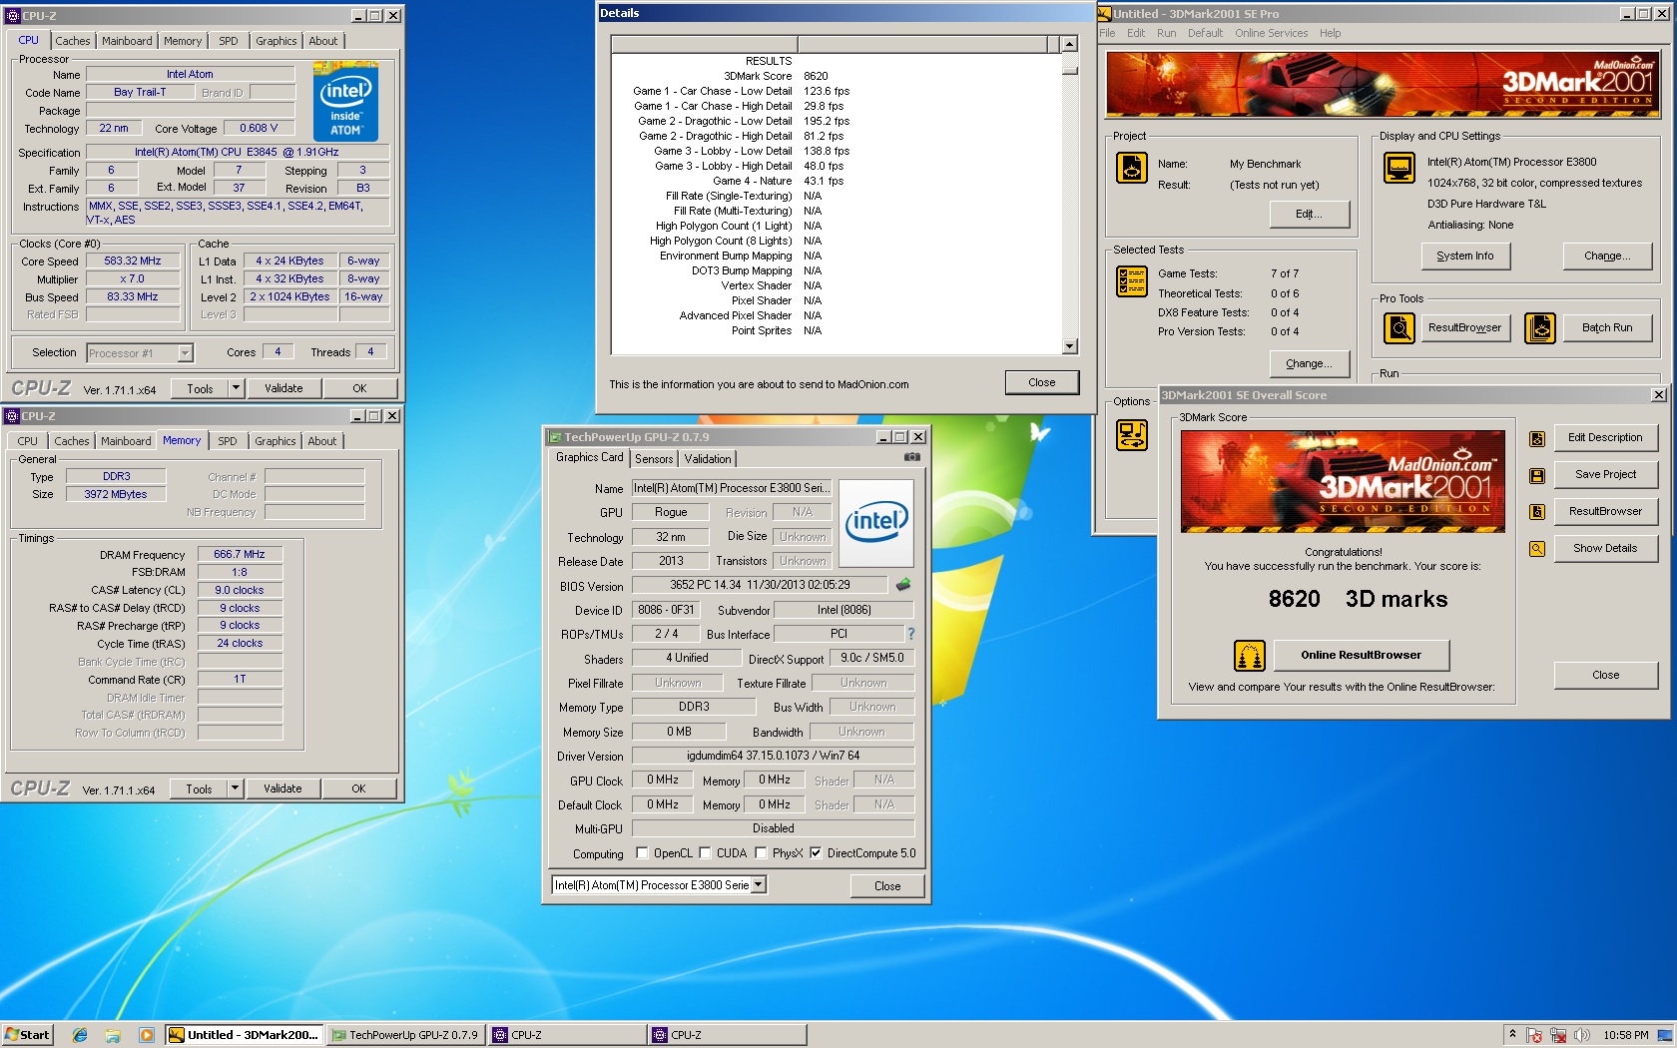Image resolution: width=1677 pixels, height=1048 pixels.
Task: Switch to Graphics tab in the Memory window of CPU-Z
Action: 276,441
